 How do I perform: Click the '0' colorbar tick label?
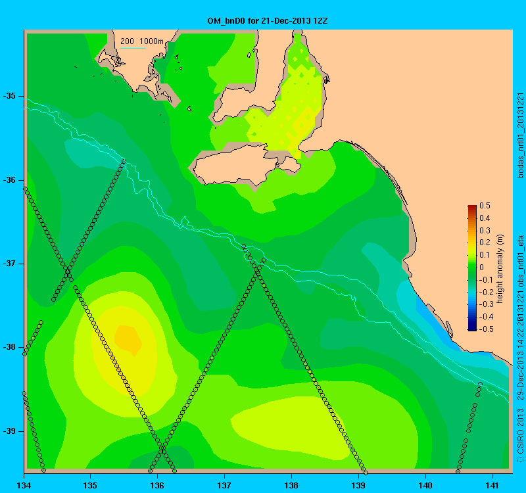(482, 268)
